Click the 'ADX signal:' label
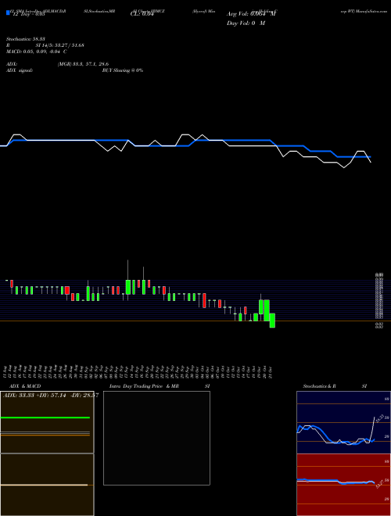Screen dimensions: 391x516 click(20, 70)
